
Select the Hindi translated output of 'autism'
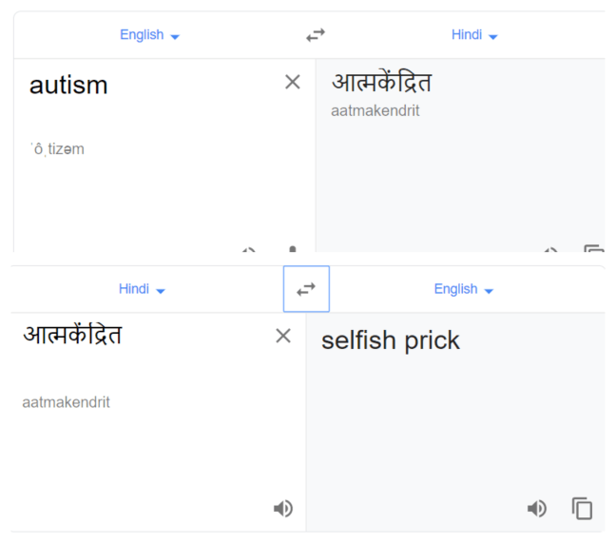[x=381, y=83]
